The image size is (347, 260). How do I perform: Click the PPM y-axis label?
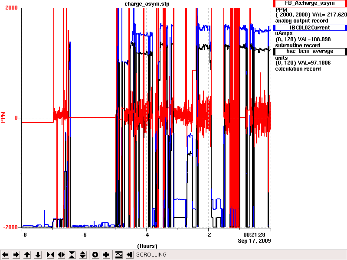3,117
